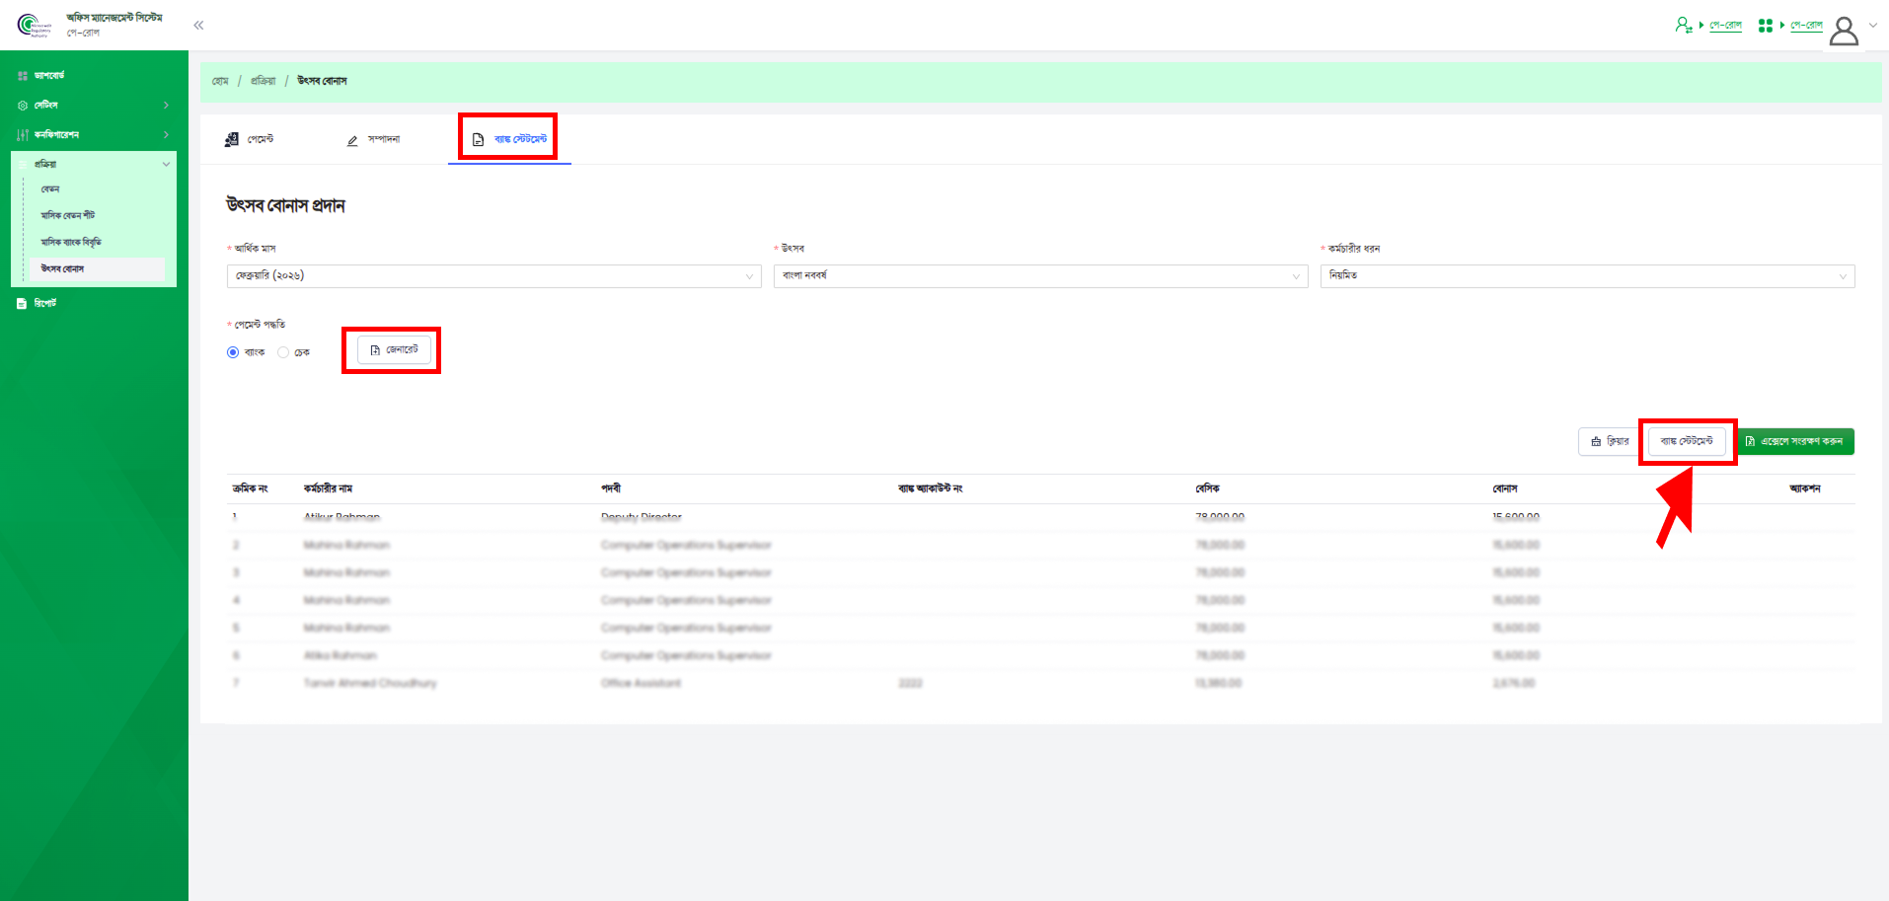Expand the সেটিংস sidebar menu
Viewport: 1889px width, 901px height.
point(94,106)
